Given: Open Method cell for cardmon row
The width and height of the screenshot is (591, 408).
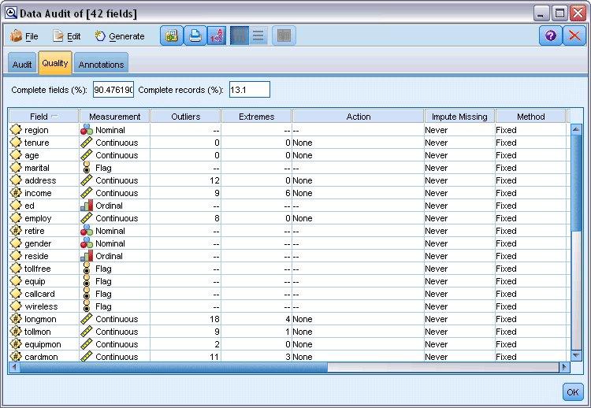Looking at the screenshot, I should tap(530, 356).
